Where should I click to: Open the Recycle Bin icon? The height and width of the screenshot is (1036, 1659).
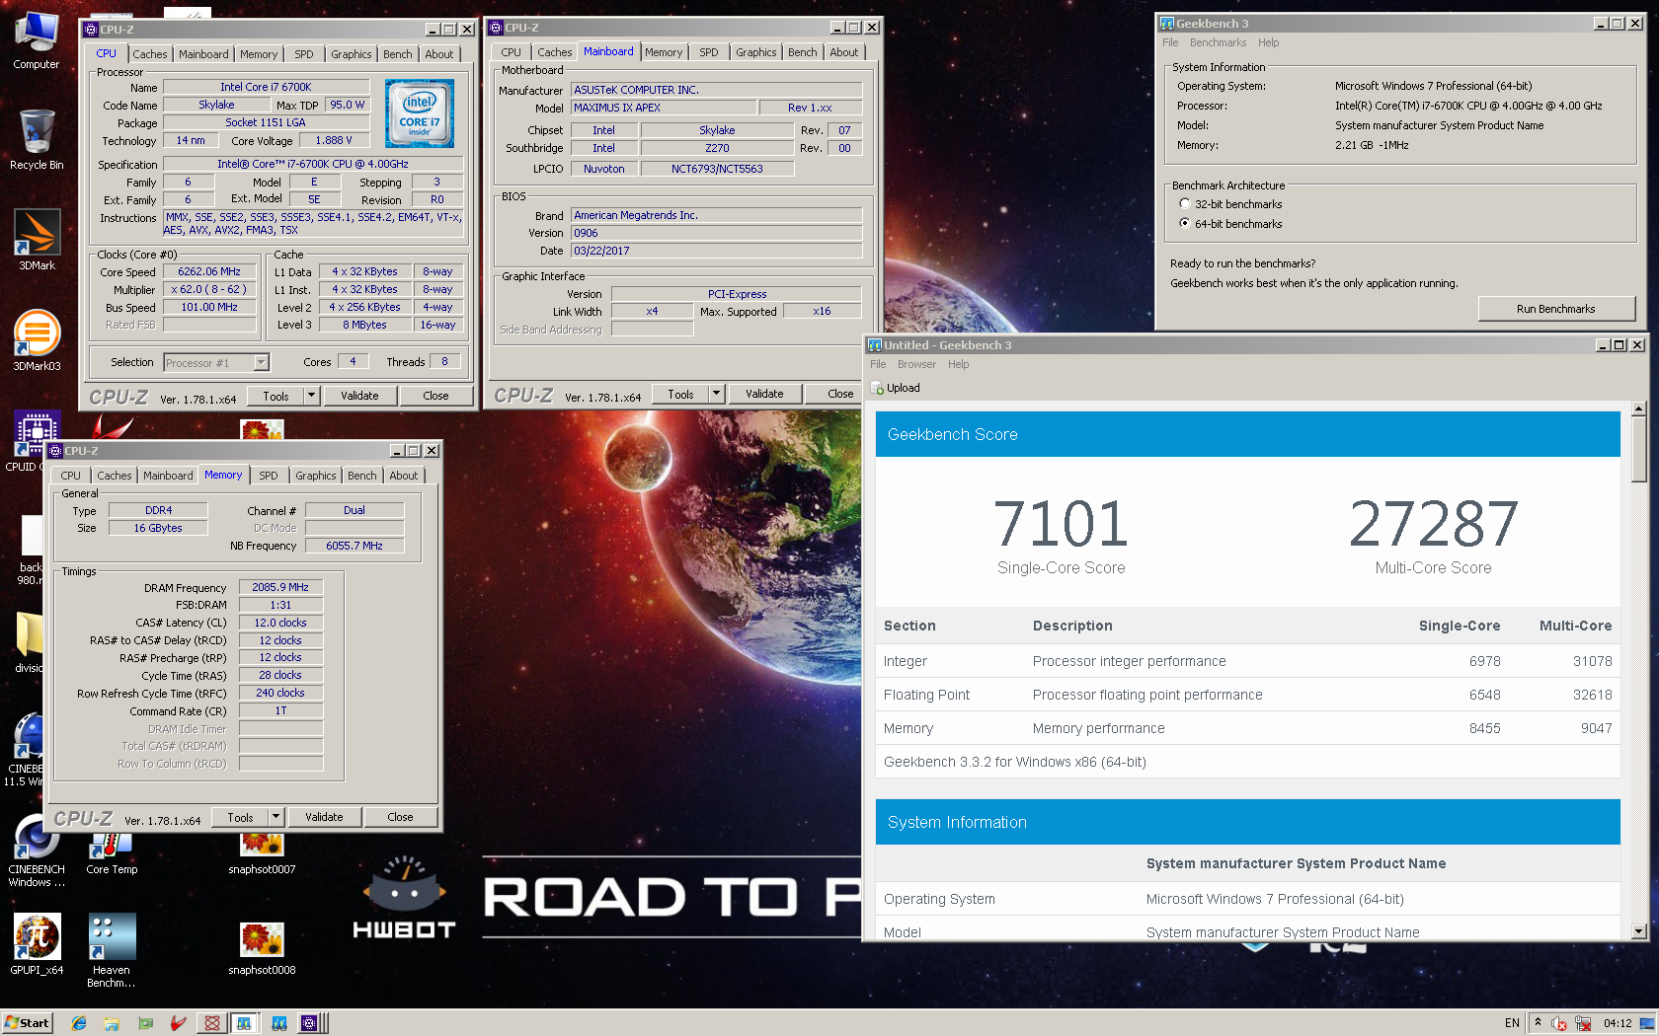[37, 138]
